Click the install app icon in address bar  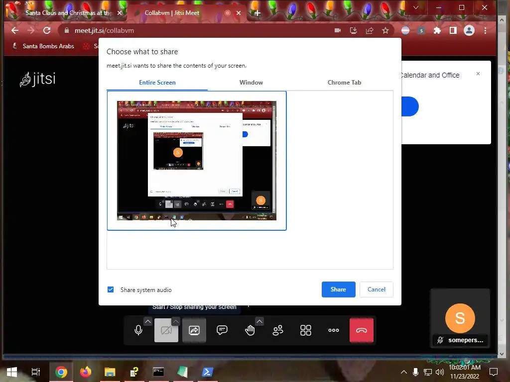coord(354,30)
